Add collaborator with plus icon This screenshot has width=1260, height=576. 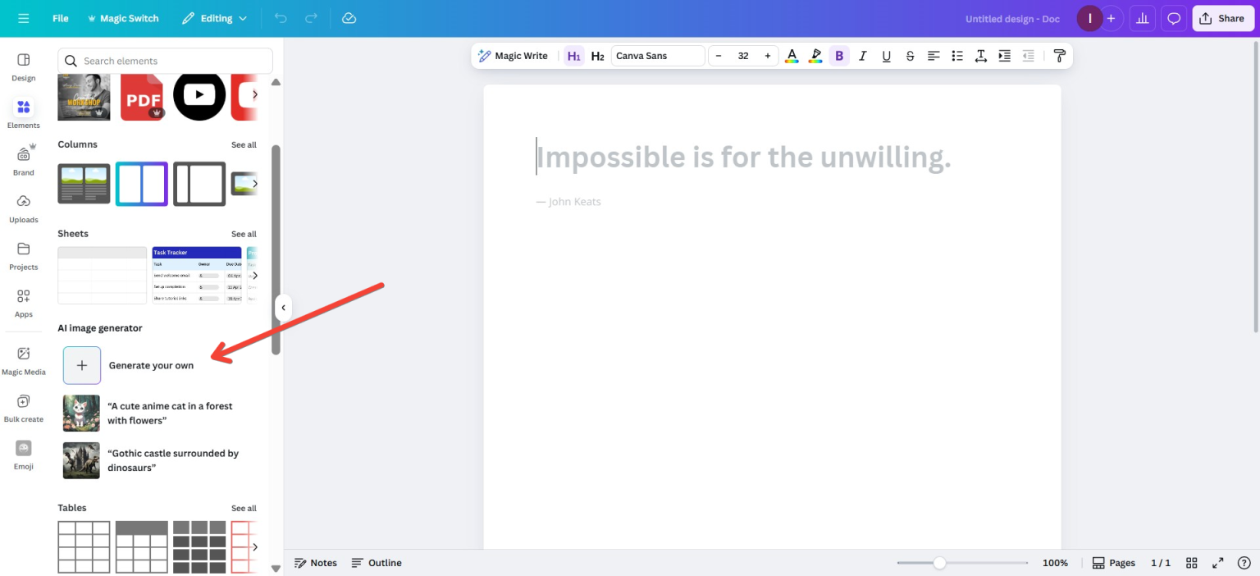[1111, 18]
